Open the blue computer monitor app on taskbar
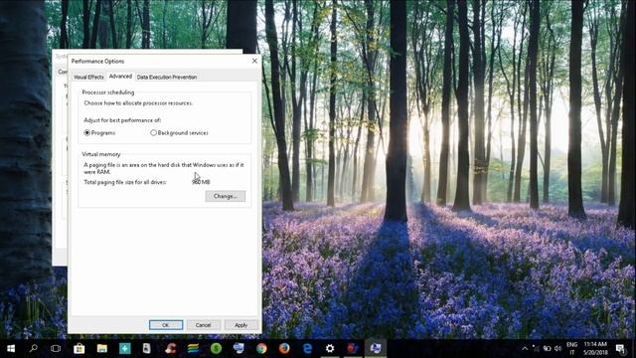Viewport: 636px width, 358px height. [x=238, y=348]
